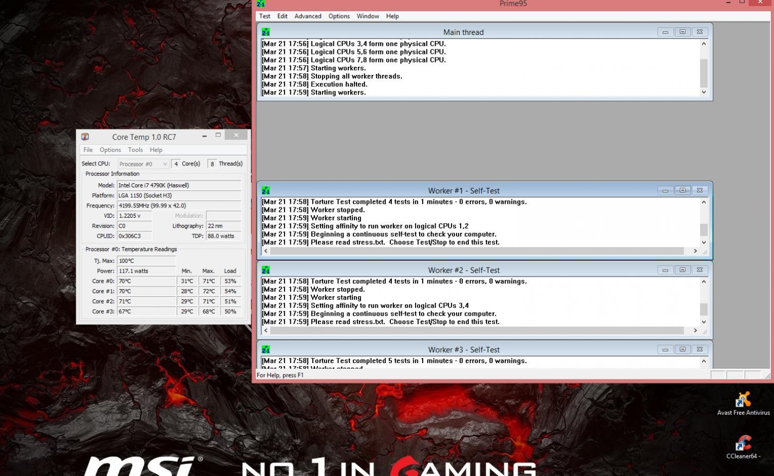The height and width of the screenshot is (476, 774).
Task: Minimize the Worker #1 window
Action: [665, 191]
